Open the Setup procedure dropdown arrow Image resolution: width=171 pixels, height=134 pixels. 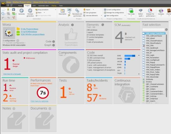[x=56, y=10]
